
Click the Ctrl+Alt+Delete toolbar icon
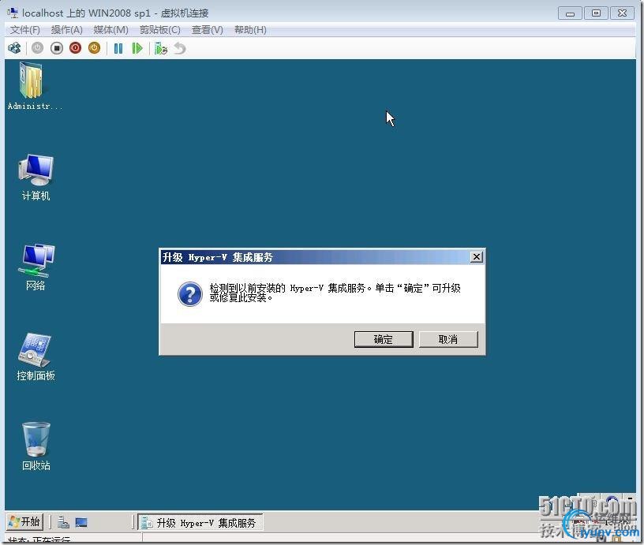coord(14,48)
